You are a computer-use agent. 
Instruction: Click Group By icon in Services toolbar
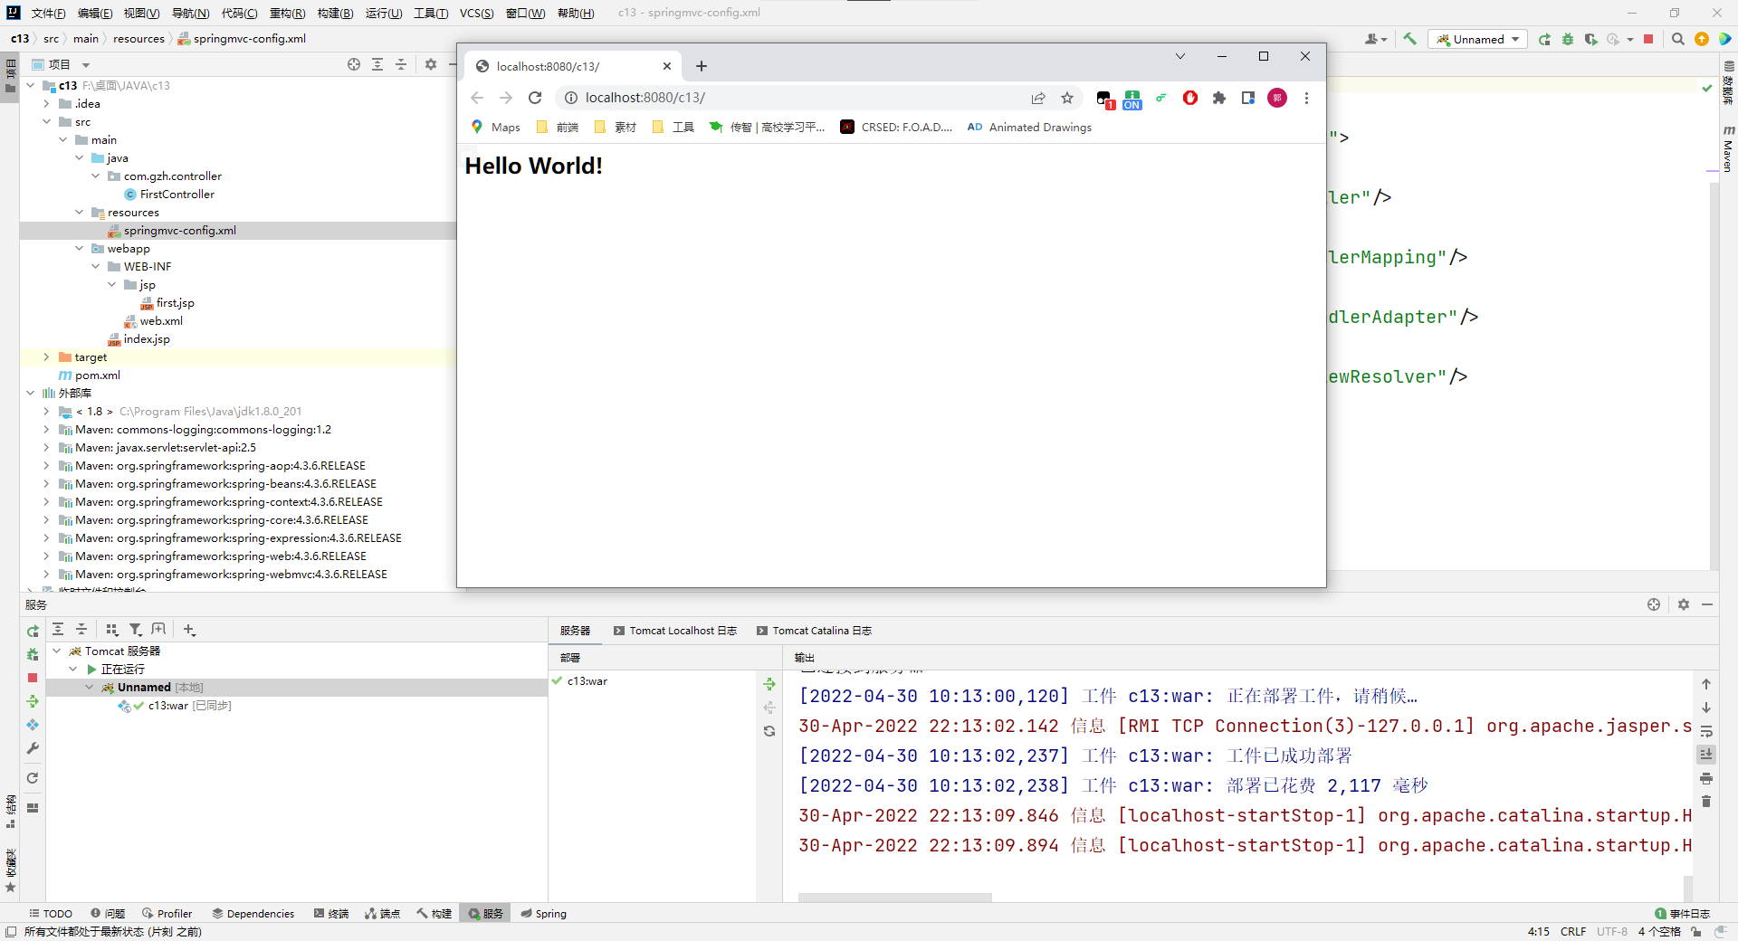click(x=112, y=630)
